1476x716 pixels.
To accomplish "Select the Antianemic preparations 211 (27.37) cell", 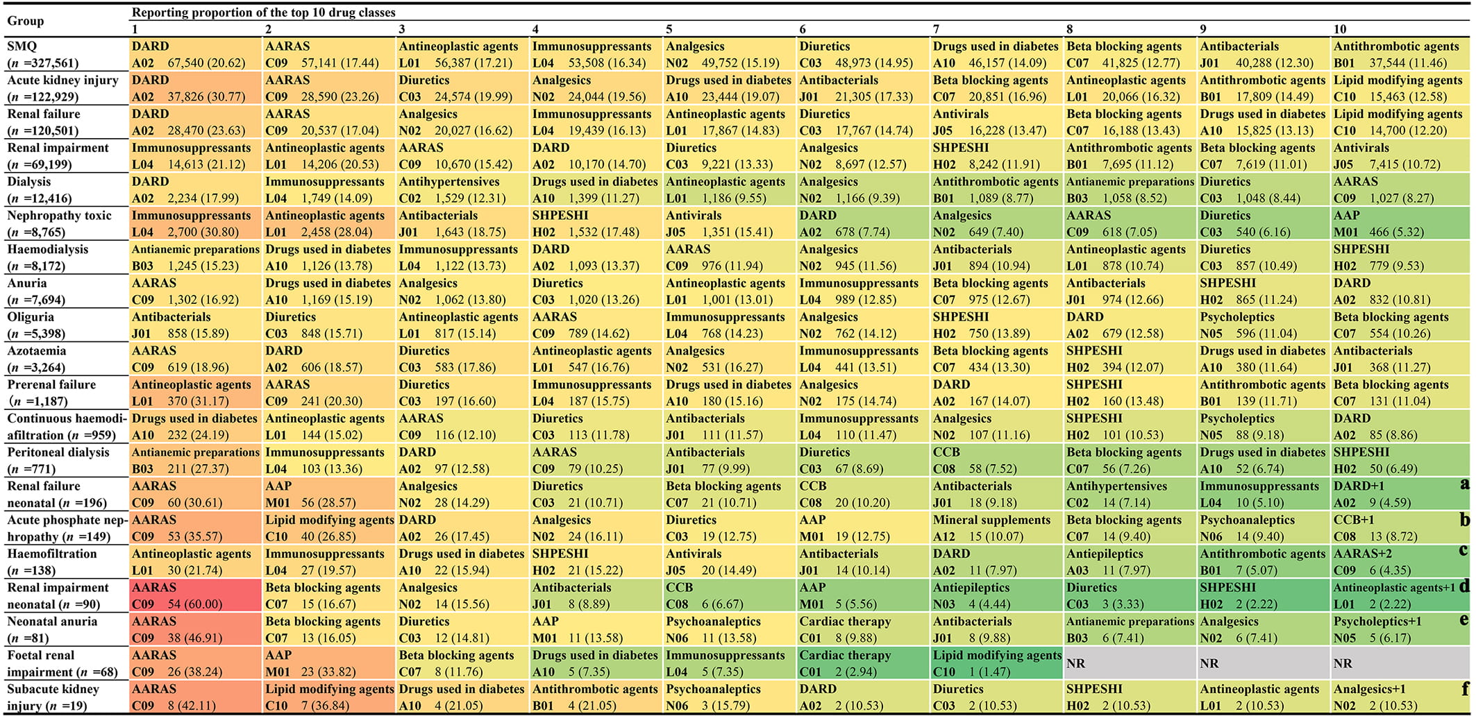I will pyautogui.click(x=195, y=460).
